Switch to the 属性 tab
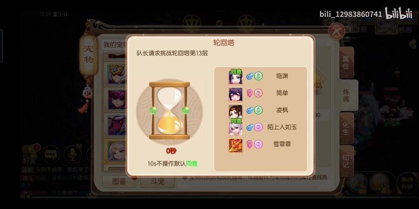Screen dimensions: 419x209 click(346, 63)
